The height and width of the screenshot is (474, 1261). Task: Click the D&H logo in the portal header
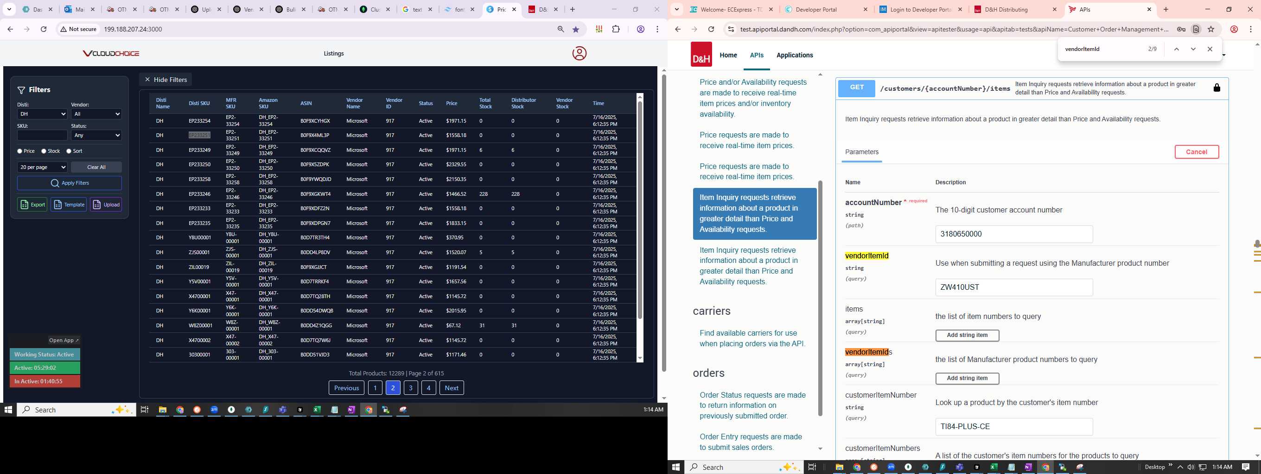701,54
